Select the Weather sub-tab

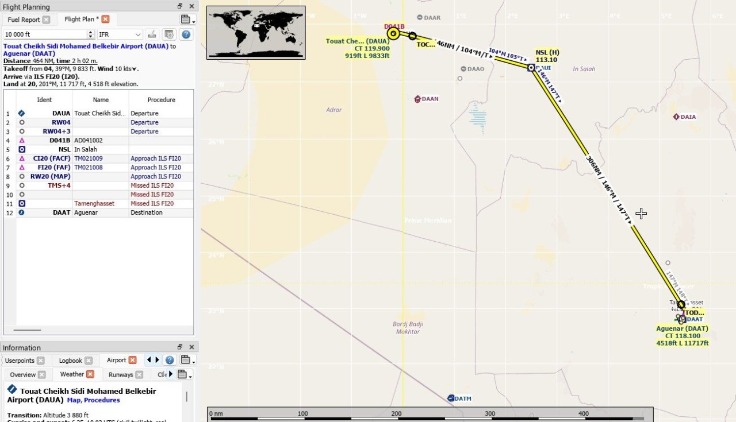click(x=76, y=374)
